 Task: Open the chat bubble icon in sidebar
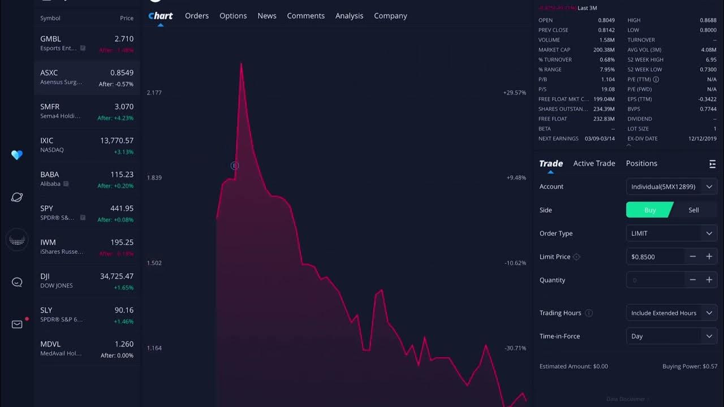pyautogui.click(x=17, y=282)
